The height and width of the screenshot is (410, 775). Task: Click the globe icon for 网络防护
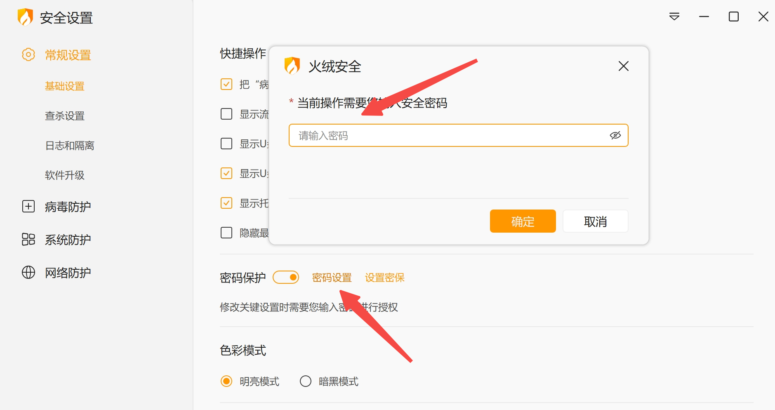coord(28,272)
